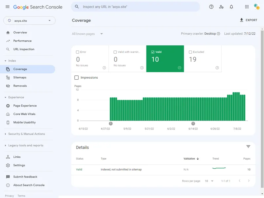The height and width of the screenshot is (198, 264).
Task: Click help icon in the Valid card
Action: 180,68
